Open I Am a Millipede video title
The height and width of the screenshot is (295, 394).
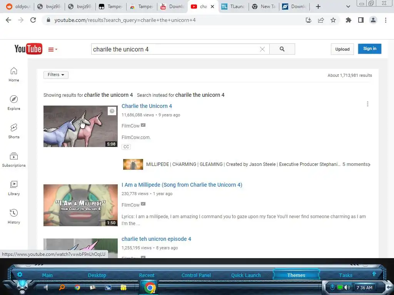click(x=182, y=185)
